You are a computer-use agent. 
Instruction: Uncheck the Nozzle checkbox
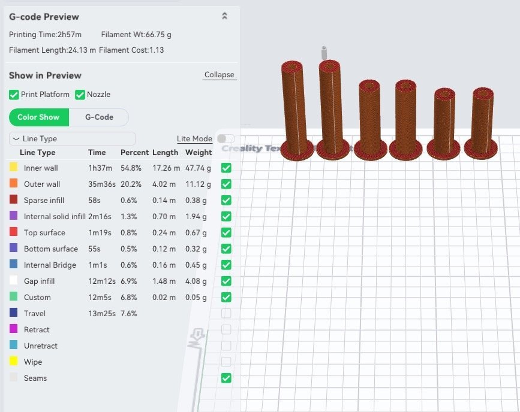tap(80, 95)
